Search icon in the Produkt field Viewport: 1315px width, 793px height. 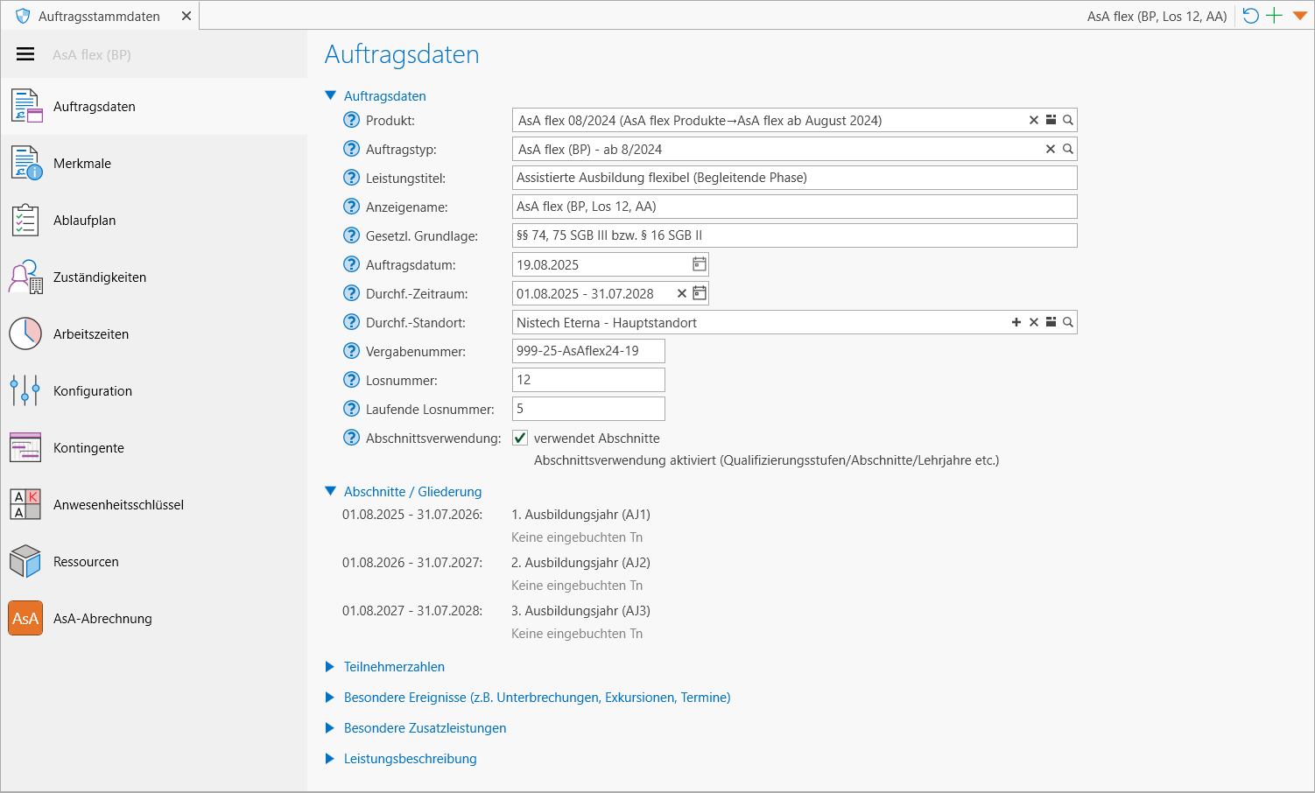click(x=1068, y=120)
